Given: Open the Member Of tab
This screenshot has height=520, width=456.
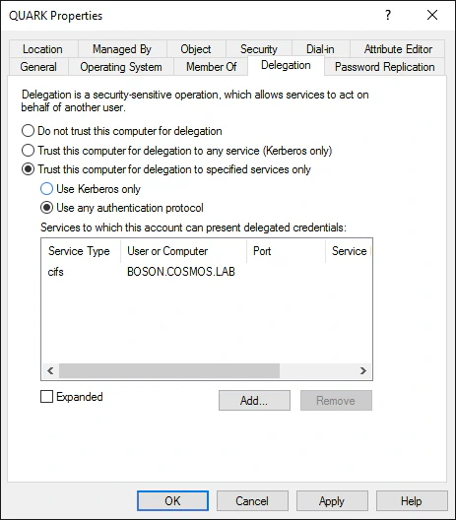Looking at the screenshot, I should point(211,67).
